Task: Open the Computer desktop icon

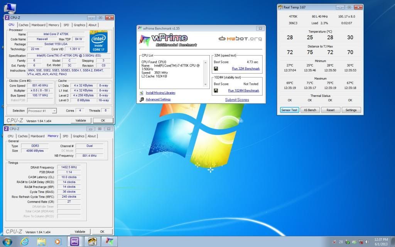Action: click(10, 8)
